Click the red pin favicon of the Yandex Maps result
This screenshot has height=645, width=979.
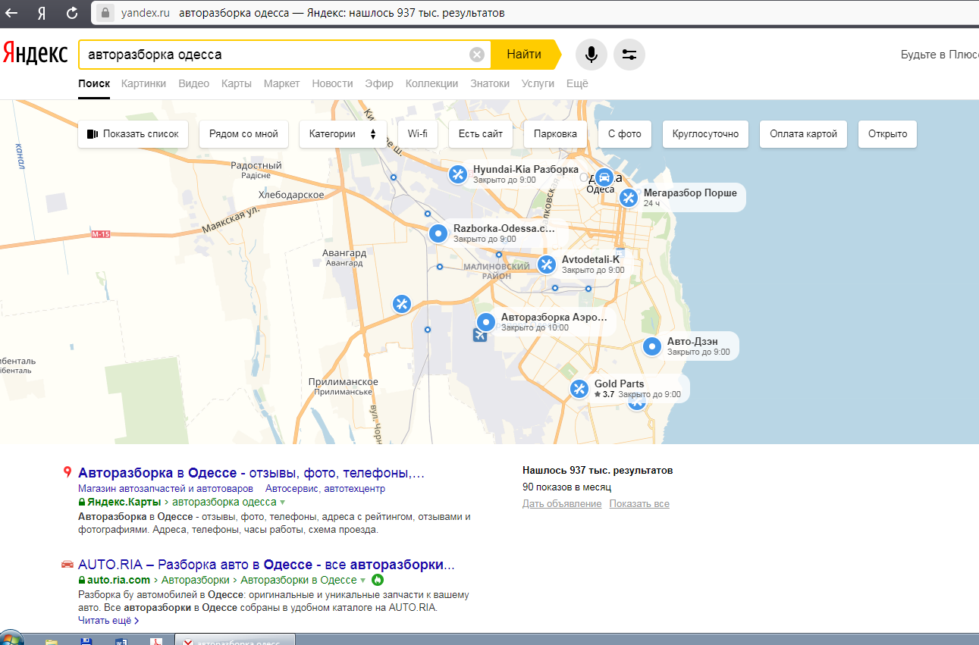(x=67, y=473)
